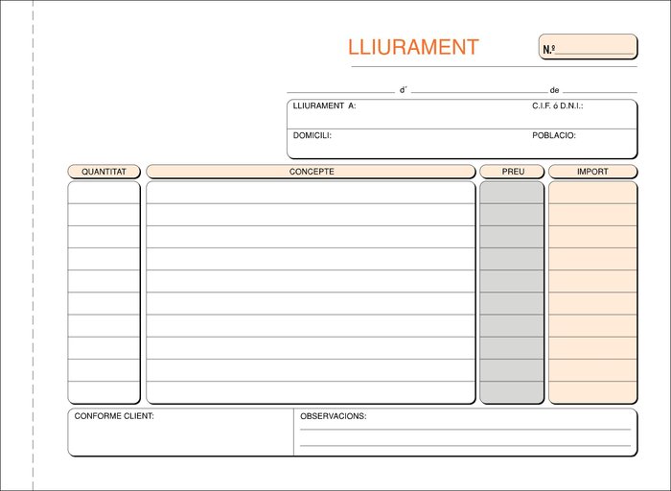Click the CONFORME CLIENT signature box

pos(180,438)
